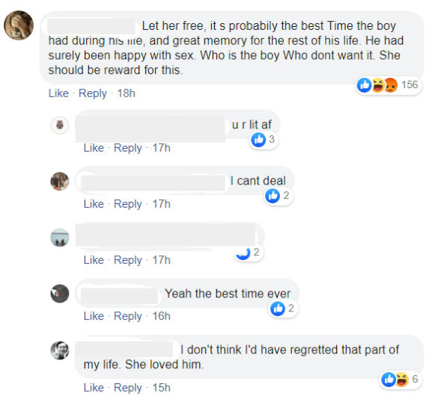Open avatar beside 'u r lit af' reply
Viewport: 426px width, 396px height.
pyautogui.click(x=60, y=126)
